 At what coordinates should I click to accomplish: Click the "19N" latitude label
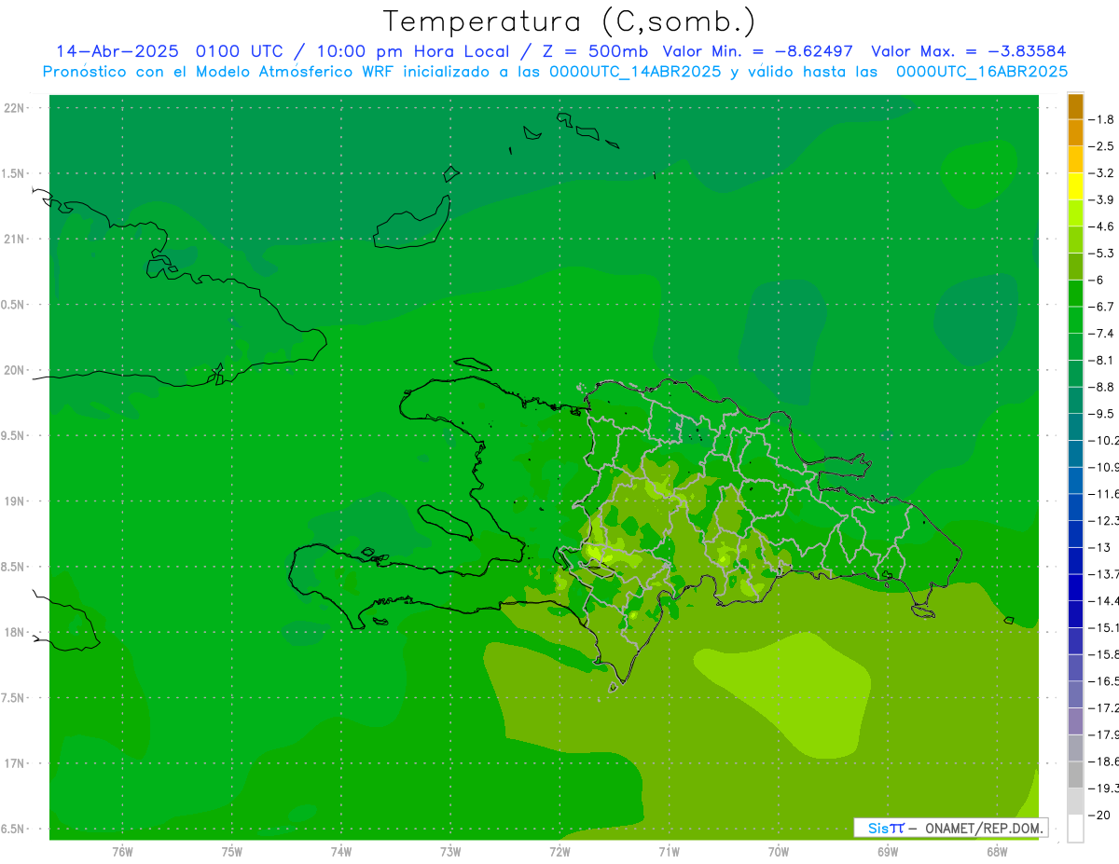(x=14, y=501)
